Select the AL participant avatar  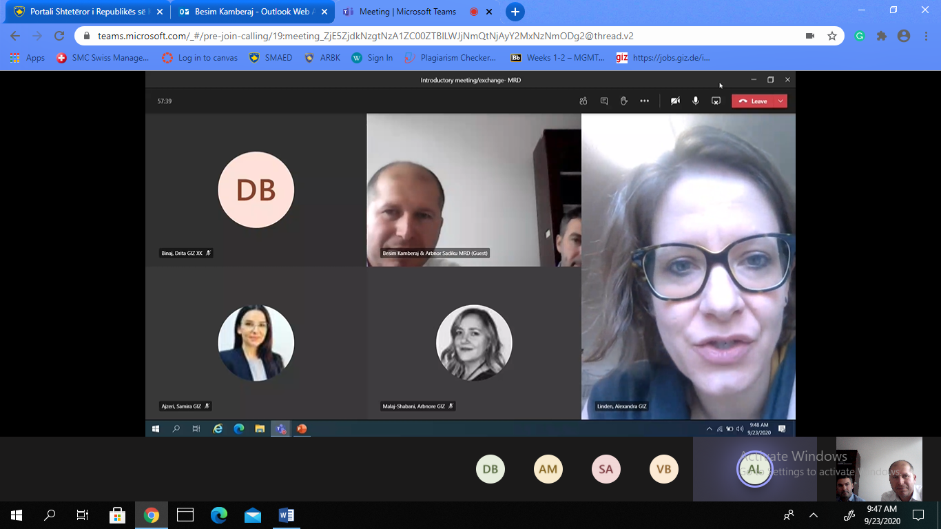755,469
